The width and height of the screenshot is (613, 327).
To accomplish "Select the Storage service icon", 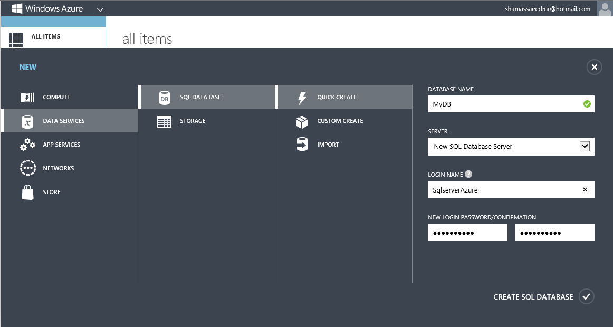I will click(164, 121).
